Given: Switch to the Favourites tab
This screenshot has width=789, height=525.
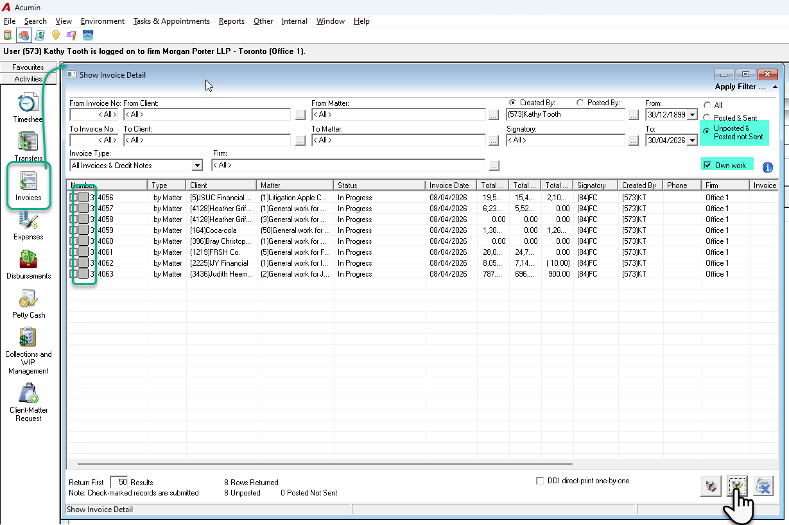Looking at the screenshot, I should (28, 67).
